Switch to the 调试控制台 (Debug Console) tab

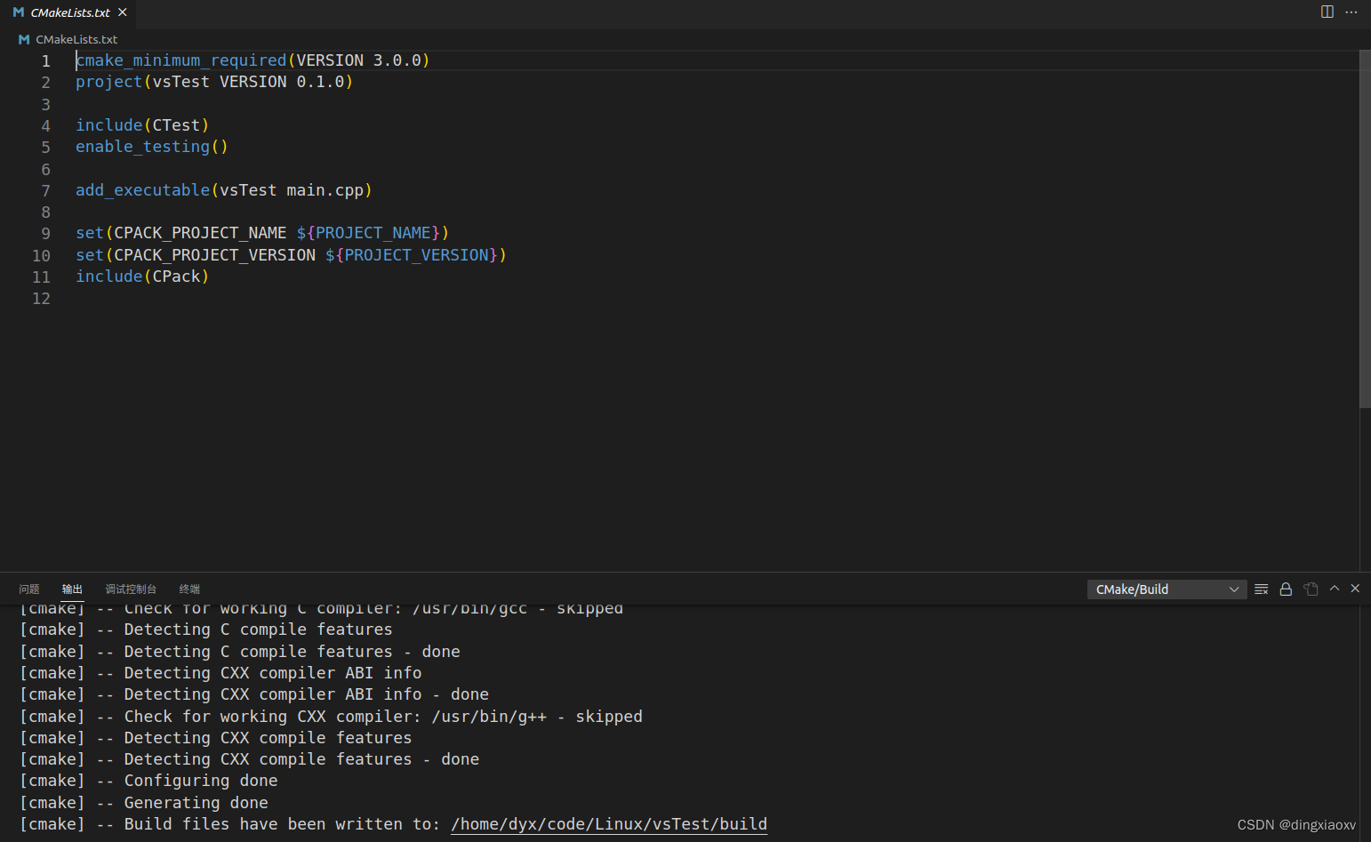point(131,589)
